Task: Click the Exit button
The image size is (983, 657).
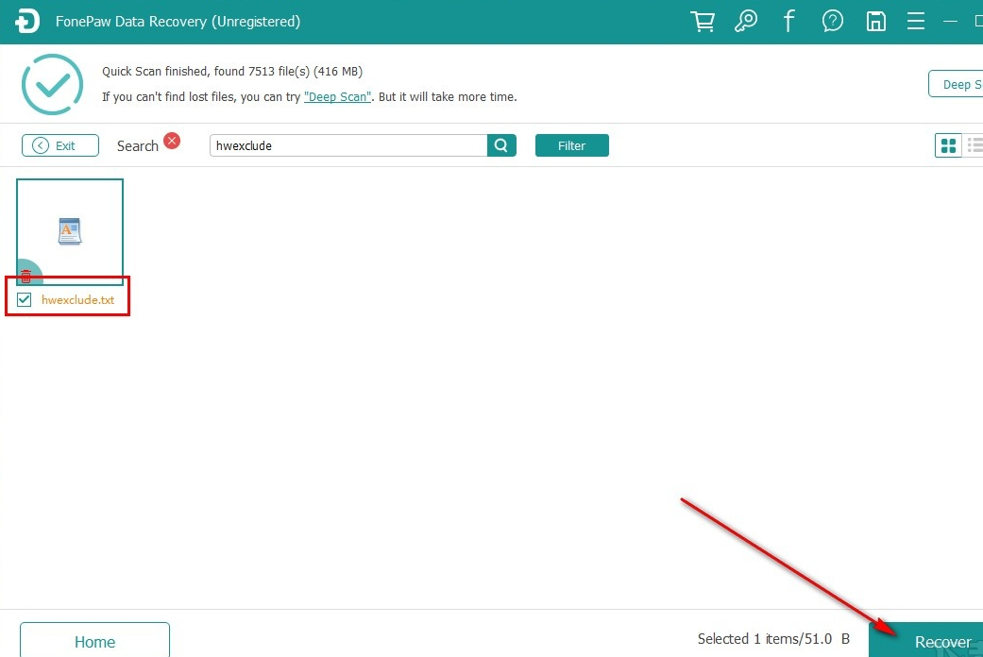Action: (60, 145)
